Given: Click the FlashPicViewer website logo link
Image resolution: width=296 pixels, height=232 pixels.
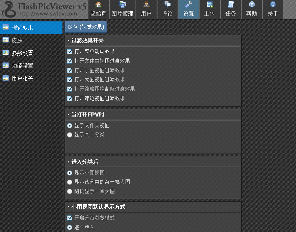Looking at the screenshot, I should pyautogui.click(x=44, y=9).
